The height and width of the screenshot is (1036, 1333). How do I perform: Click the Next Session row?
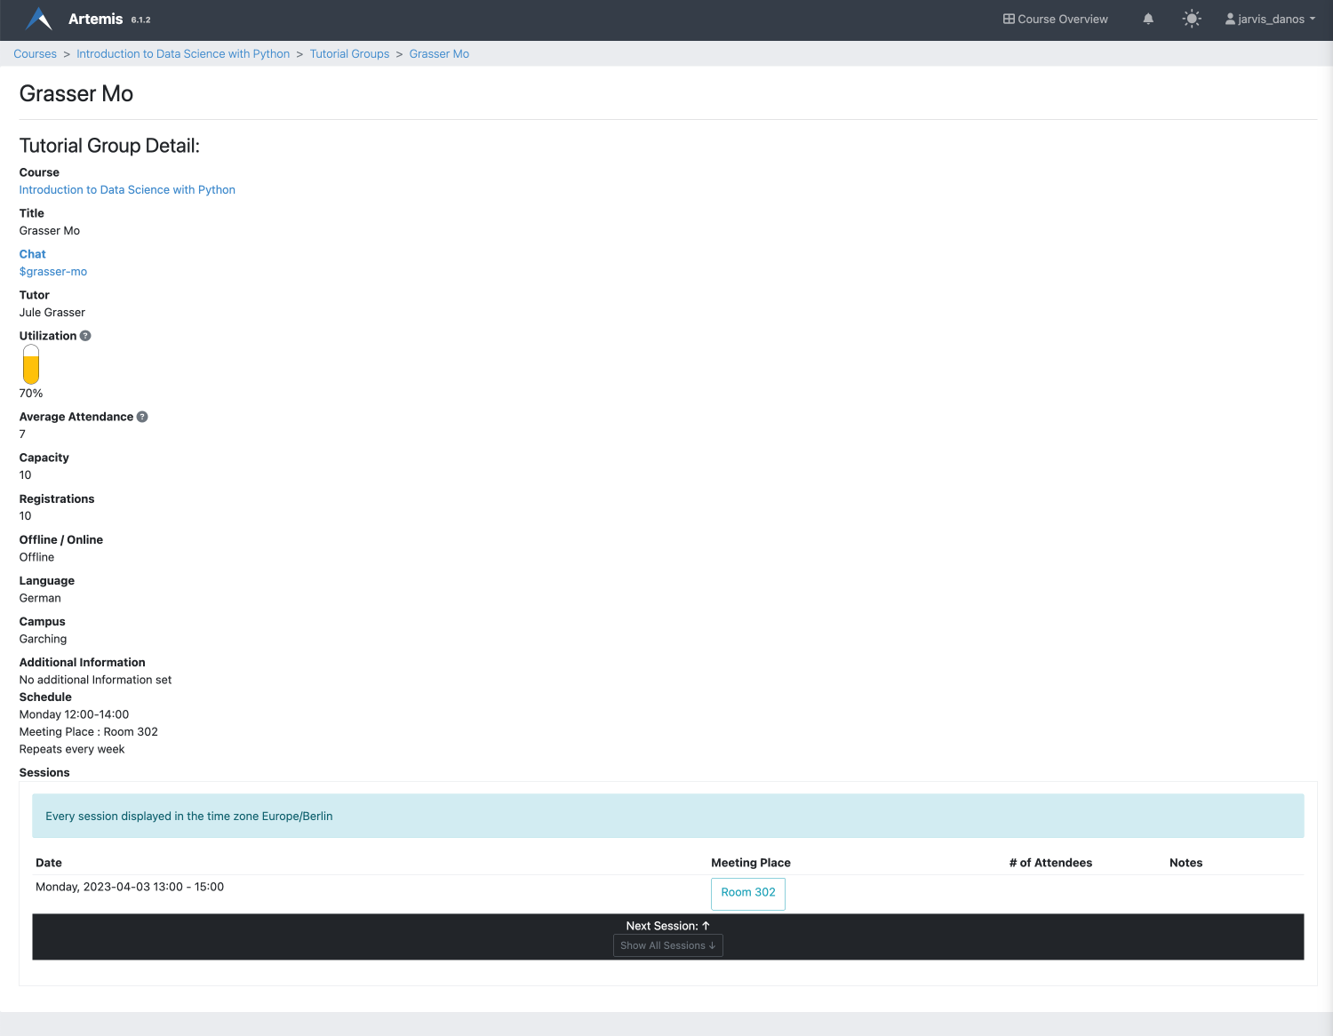pyautogui.click(x=667, y=926)
